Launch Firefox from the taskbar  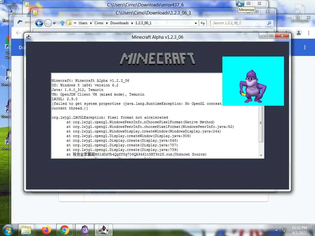click(x=46, y=230)
